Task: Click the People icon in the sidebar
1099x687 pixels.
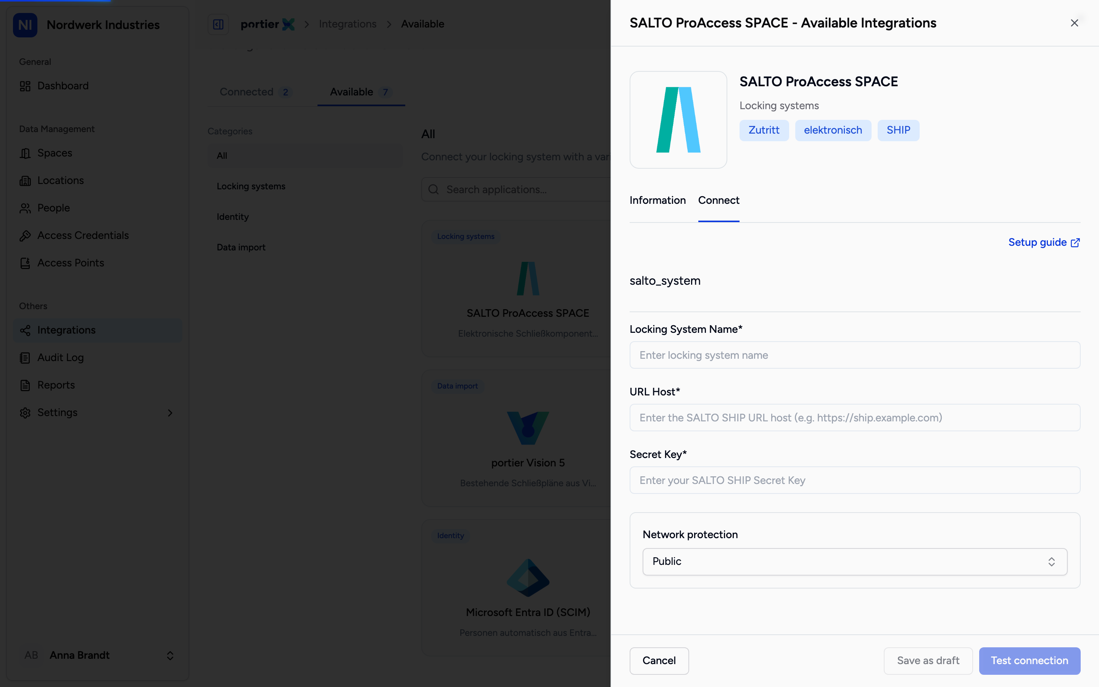Action: click(x=25, y=208)
